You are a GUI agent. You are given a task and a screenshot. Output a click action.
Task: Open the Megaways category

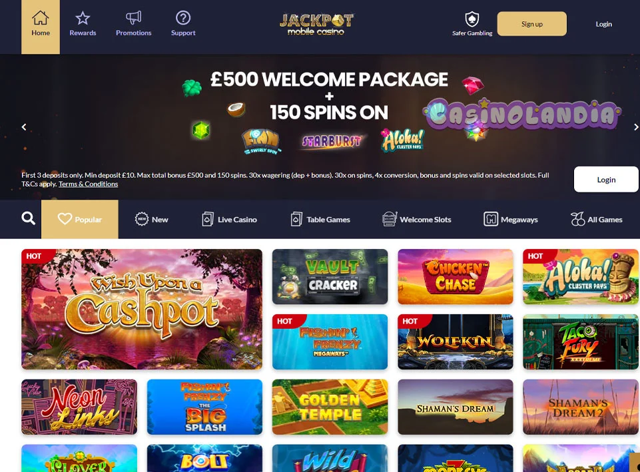(511, 219)
